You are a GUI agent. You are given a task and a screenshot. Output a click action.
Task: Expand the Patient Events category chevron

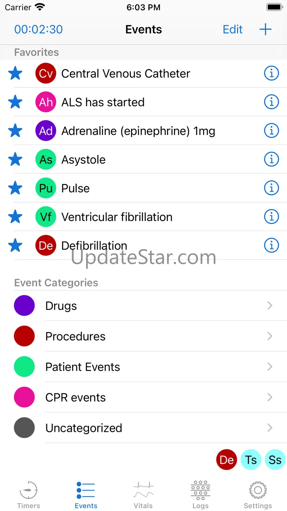[x=270, y=367]
